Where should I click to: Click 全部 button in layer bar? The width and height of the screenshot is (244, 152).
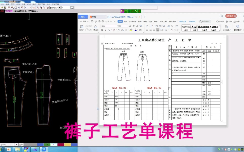coord(21,144)
